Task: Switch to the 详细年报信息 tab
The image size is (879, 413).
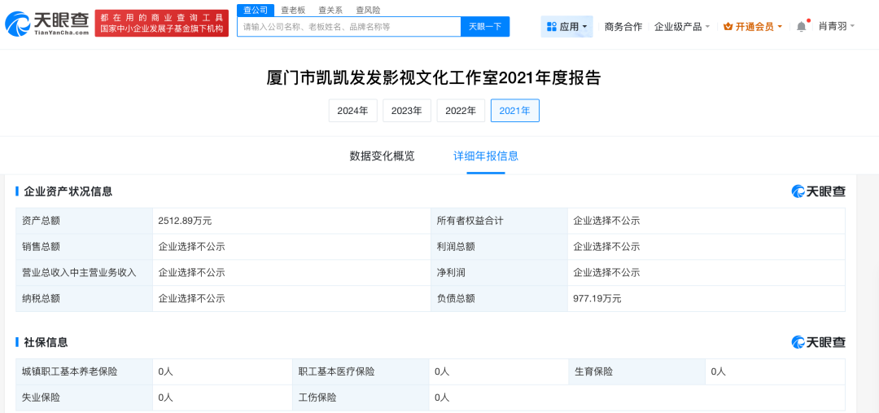Action: pyautogui.click(x=486, y=156)
